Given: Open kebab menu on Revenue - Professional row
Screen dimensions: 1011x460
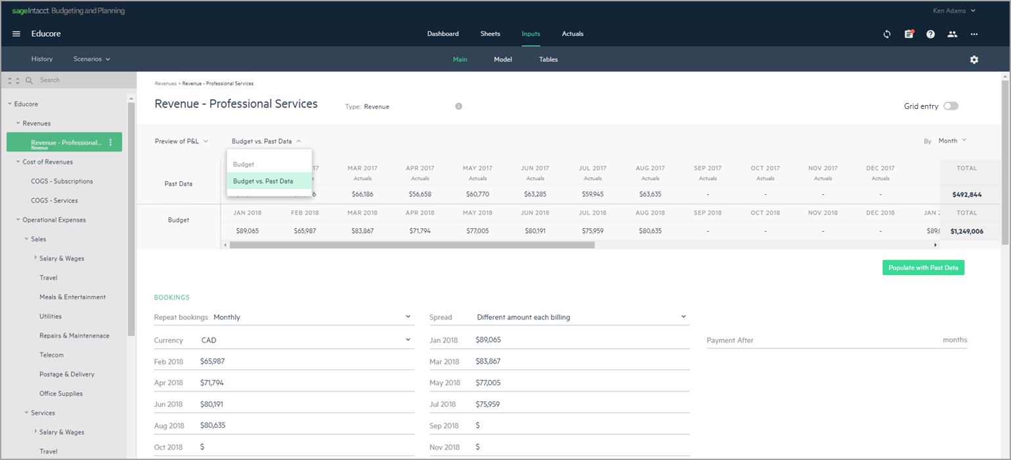Looking at the screenshot, I should [110, 142].
